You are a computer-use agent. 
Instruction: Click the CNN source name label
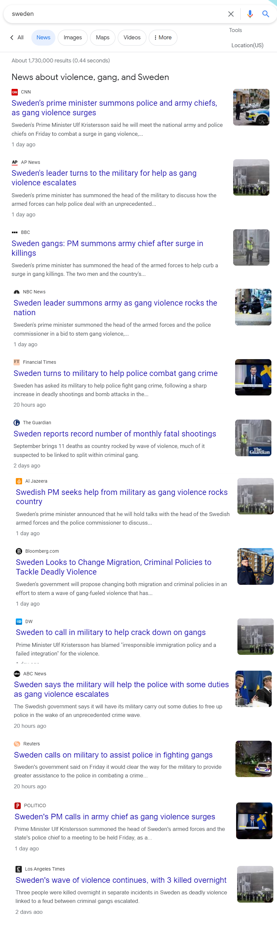(x=26, y=92)
